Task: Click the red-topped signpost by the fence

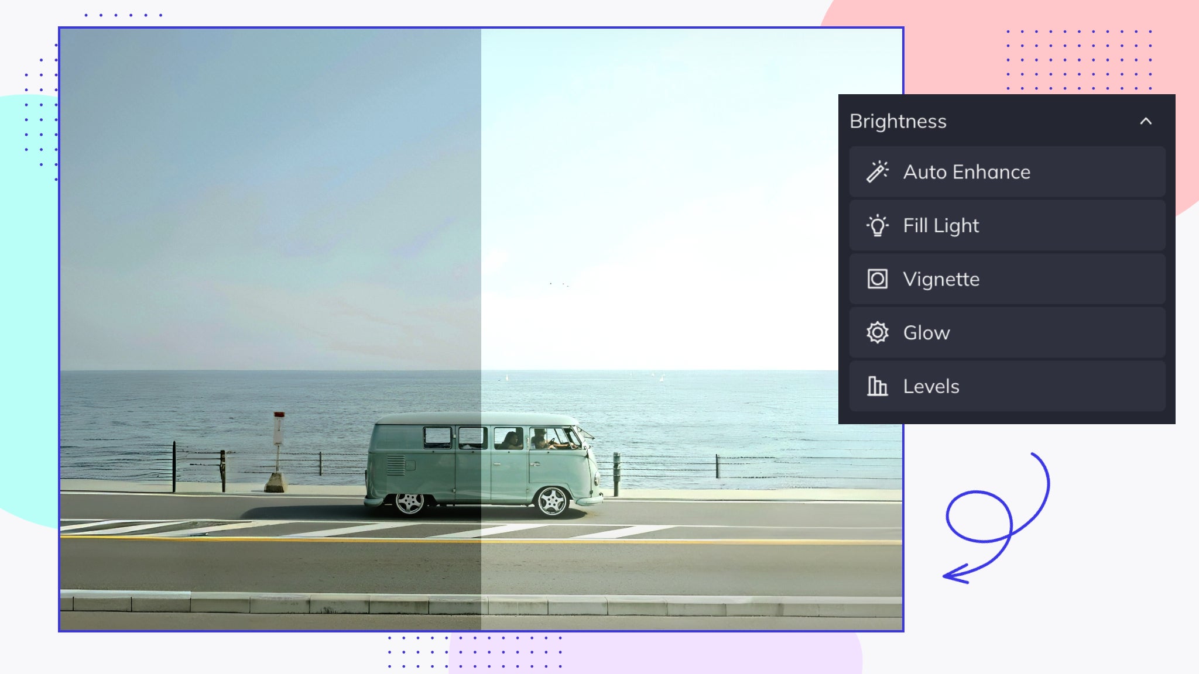Action: pyautogui.click(x=279, y=430)
